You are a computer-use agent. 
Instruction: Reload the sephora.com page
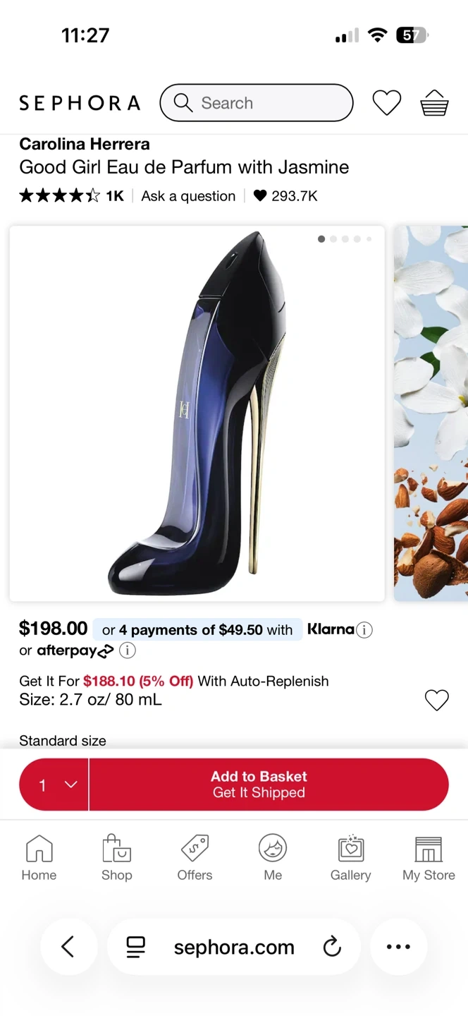coord(332,947)
